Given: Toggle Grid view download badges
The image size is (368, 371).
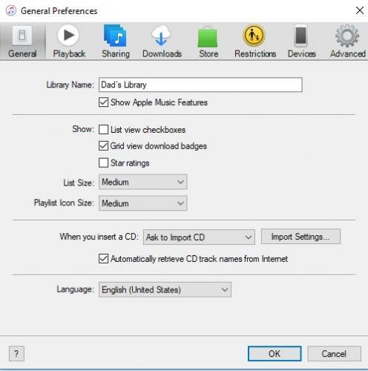Looking at the screenshot, I should tap(103, 146).
